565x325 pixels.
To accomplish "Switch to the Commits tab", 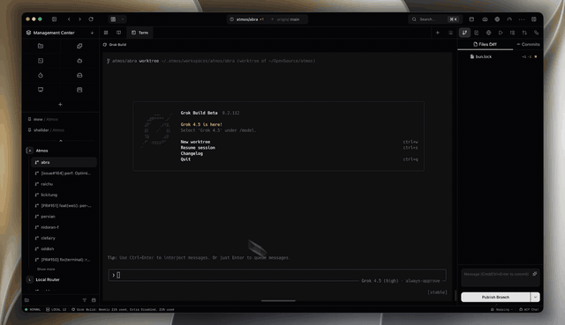I will [528, 44].
